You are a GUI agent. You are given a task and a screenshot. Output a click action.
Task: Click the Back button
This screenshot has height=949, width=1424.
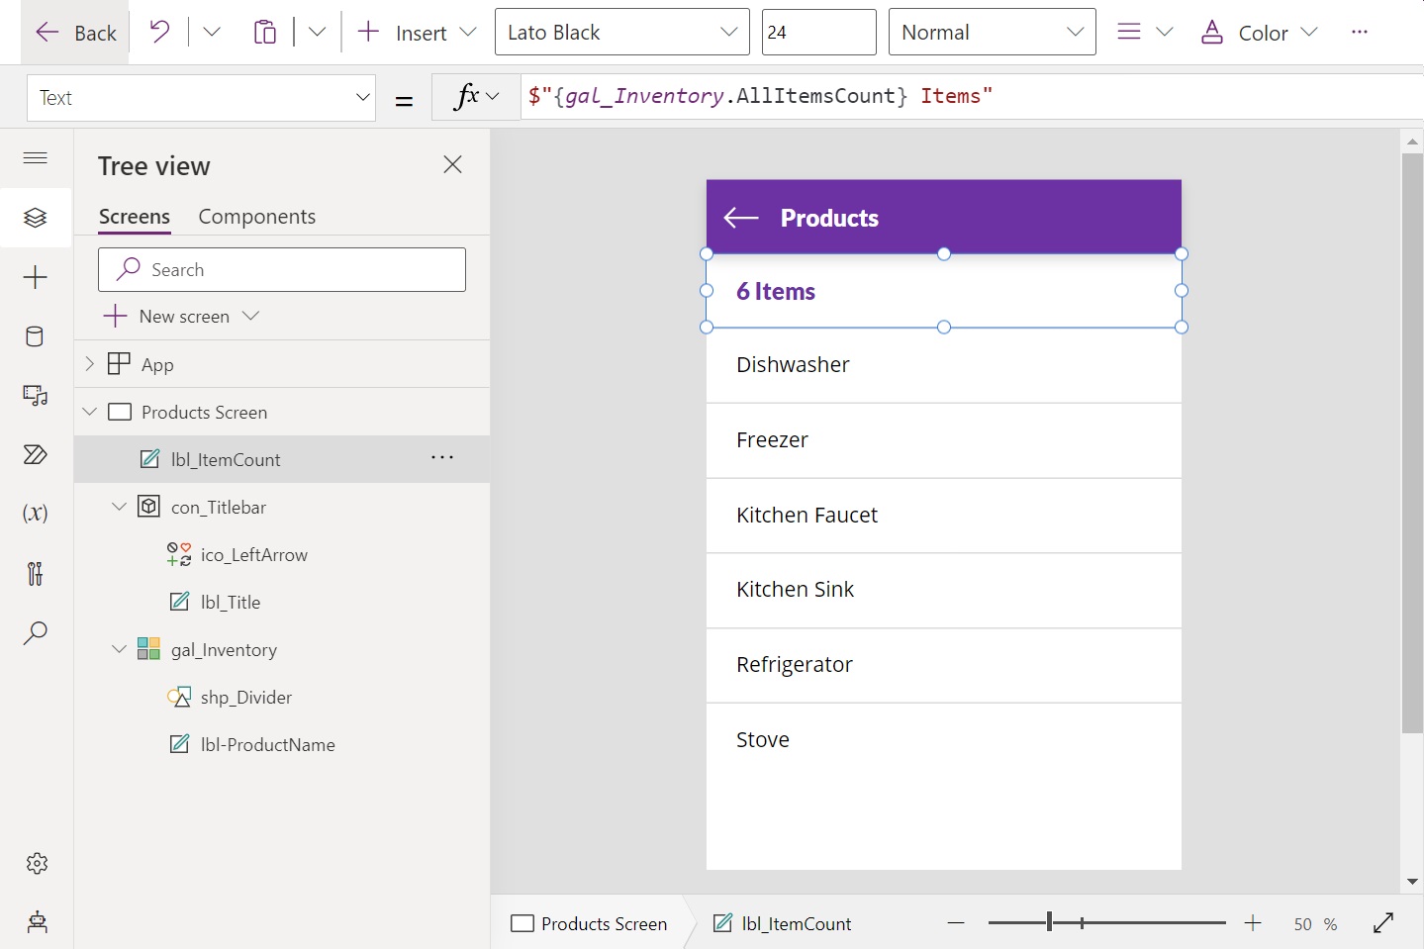pos(75,32)
